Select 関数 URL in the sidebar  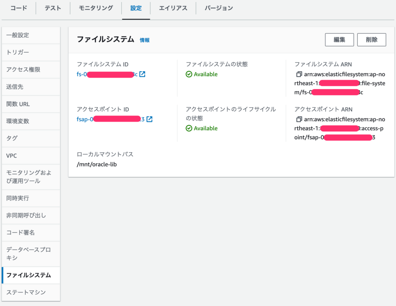point(31,104)
